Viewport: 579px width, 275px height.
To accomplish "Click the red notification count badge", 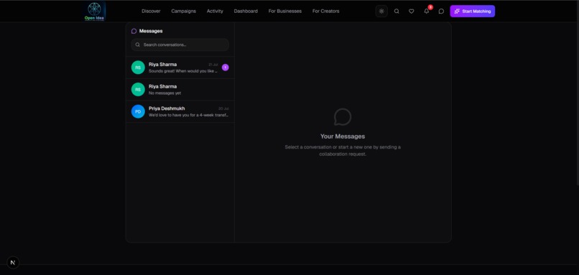I will click(430, 7).
